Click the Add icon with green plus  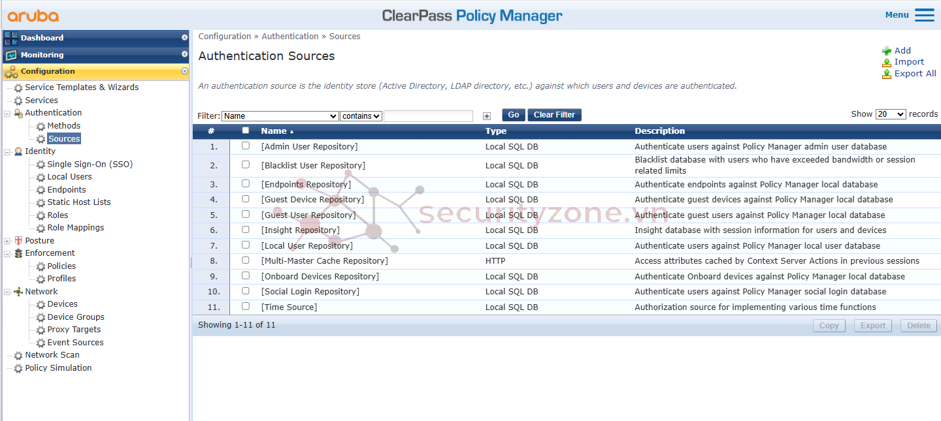coord(887,51)
